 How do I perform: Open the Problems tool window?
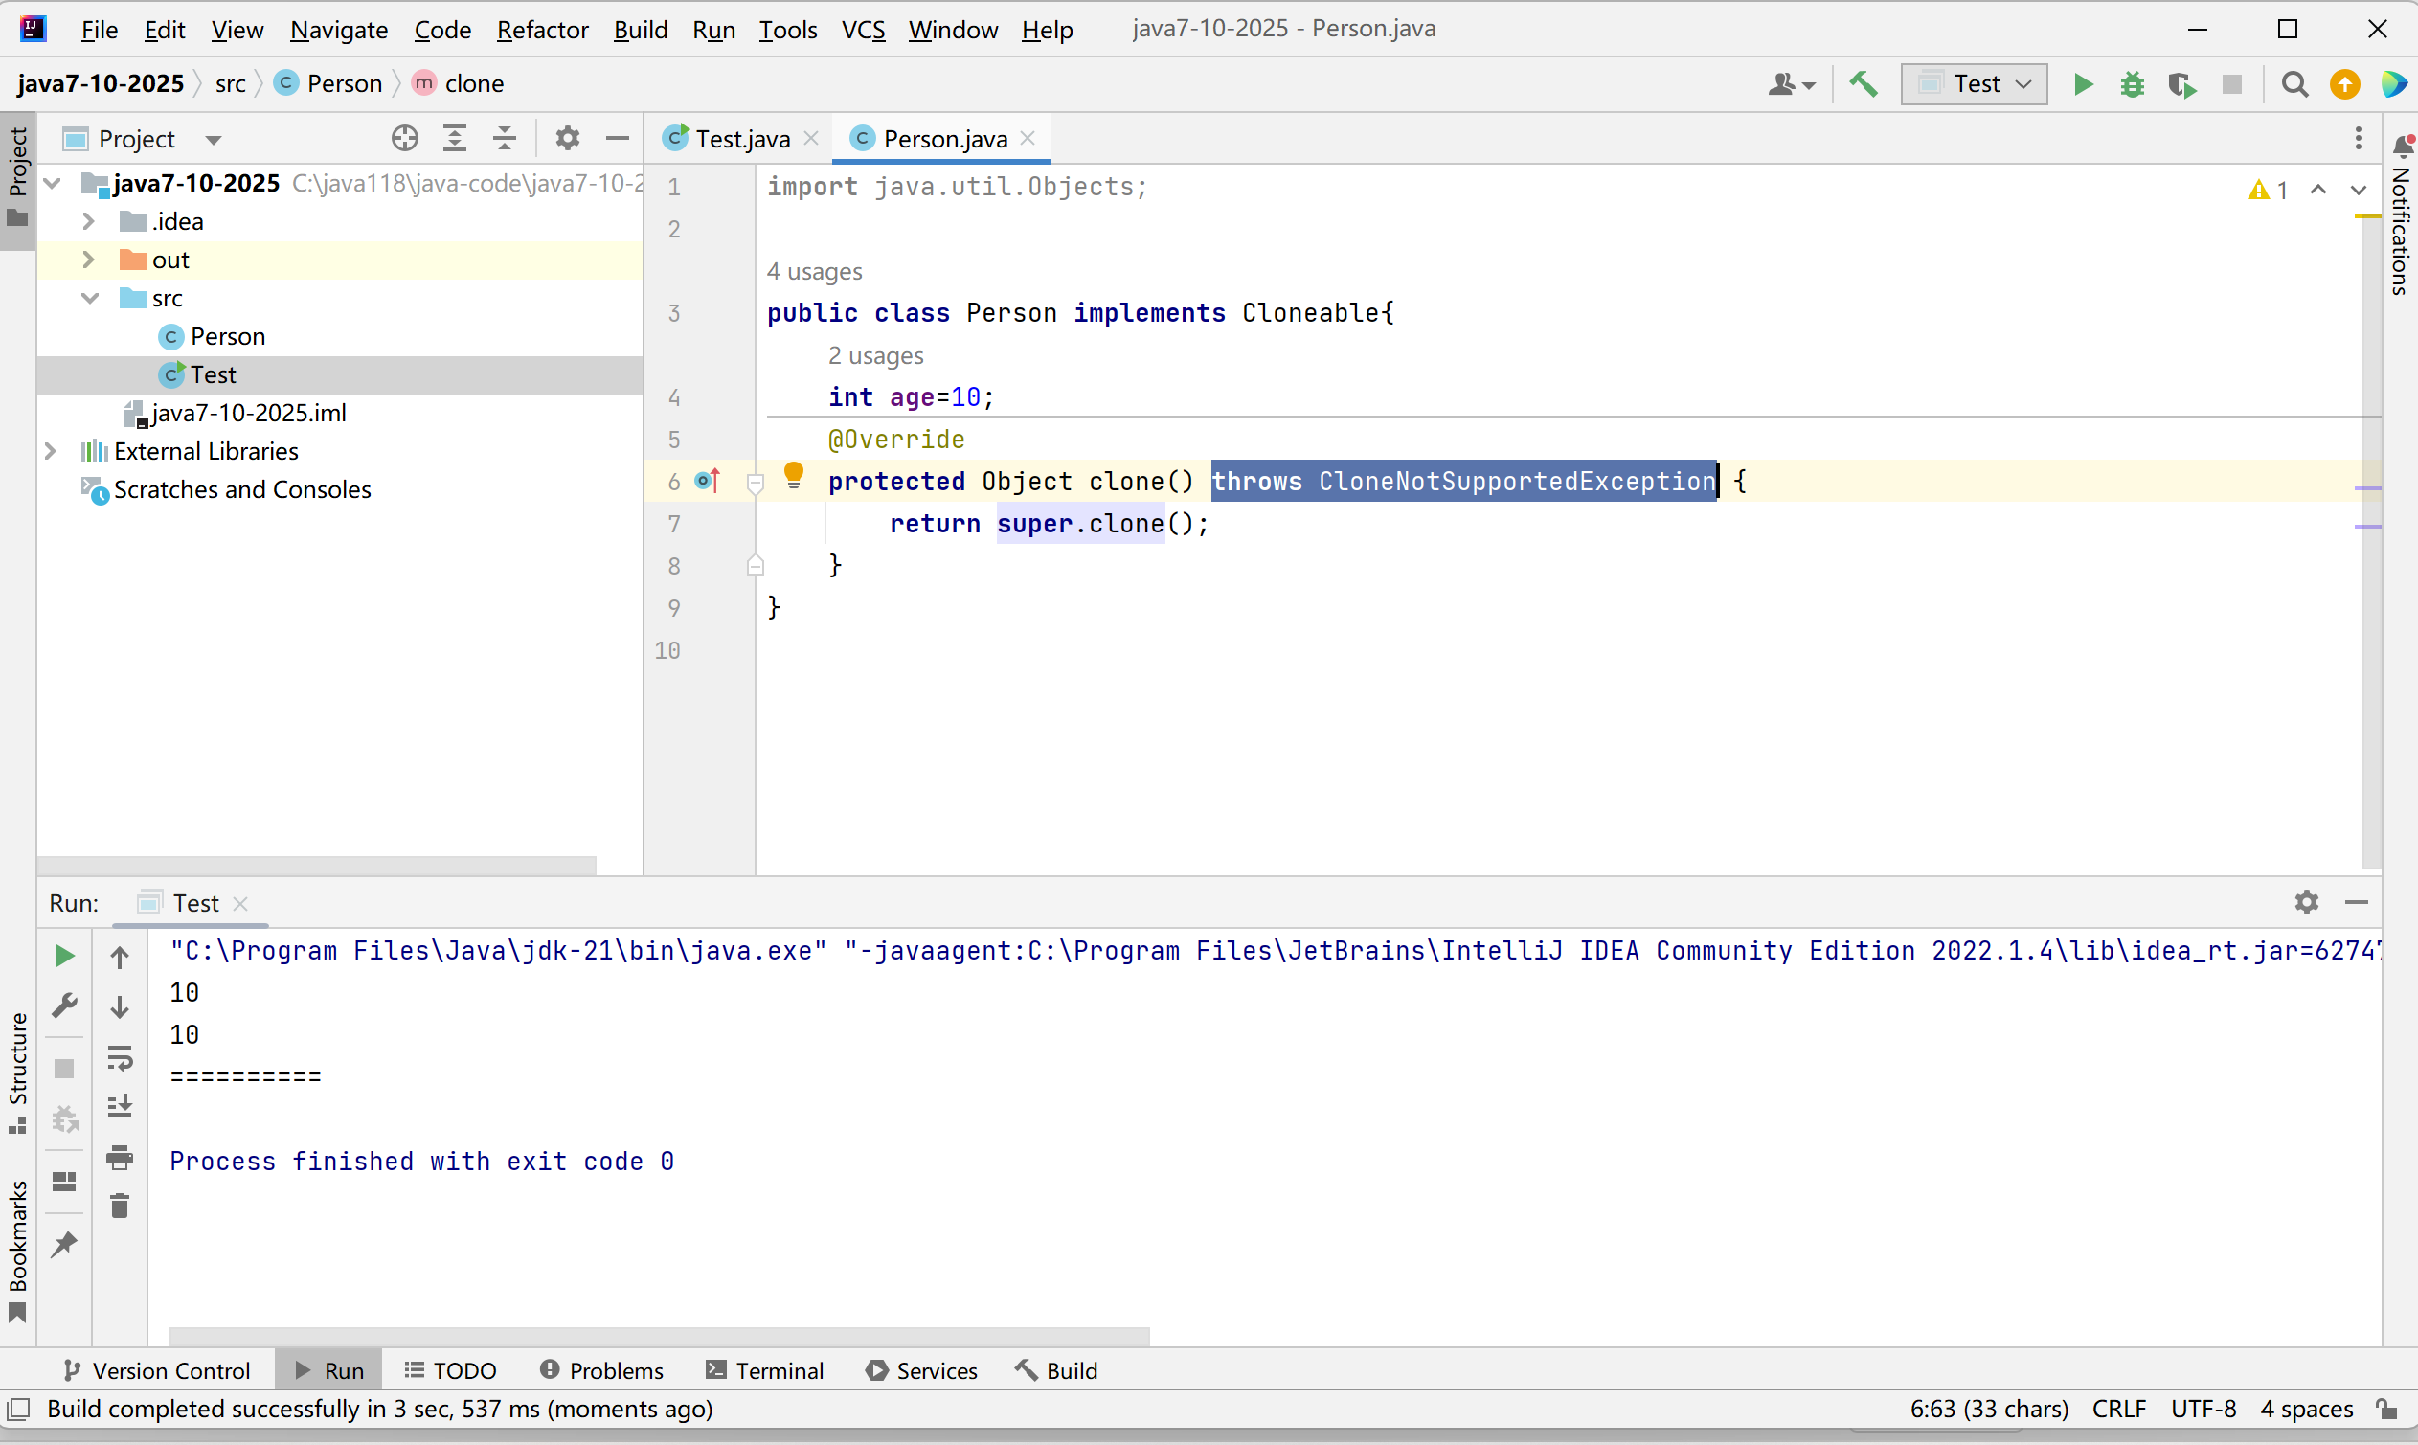pos(601,1370)
